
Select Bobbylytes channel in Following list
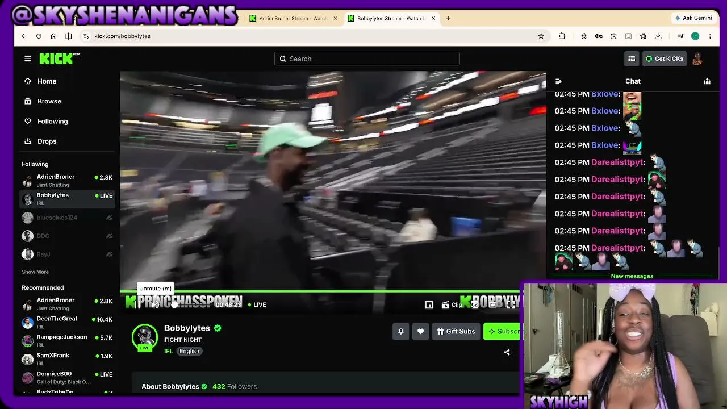pyautogui.click(x=67, y=199)
